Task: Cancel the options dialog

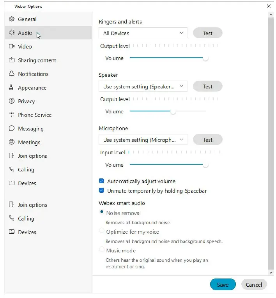Action: click(x=254, y=284)
